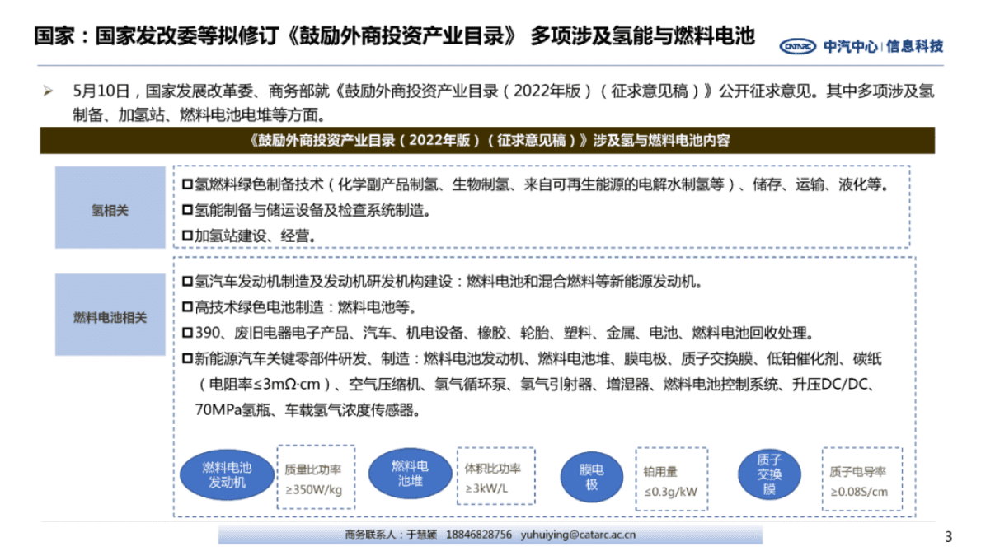Click the 信息科技 logo text
This screenshot has width=981, height=551.
[x=913, y=43]
